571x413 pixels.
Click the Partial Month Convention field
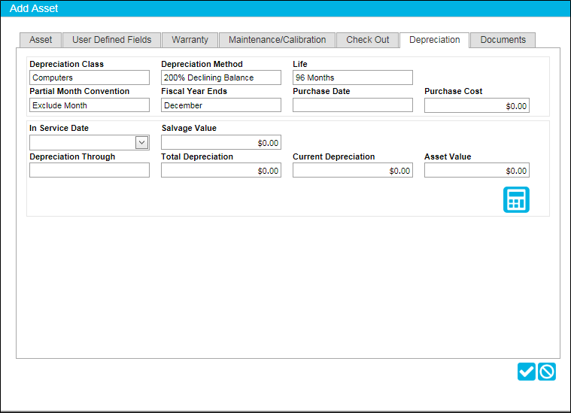click(x=90, y=105)
